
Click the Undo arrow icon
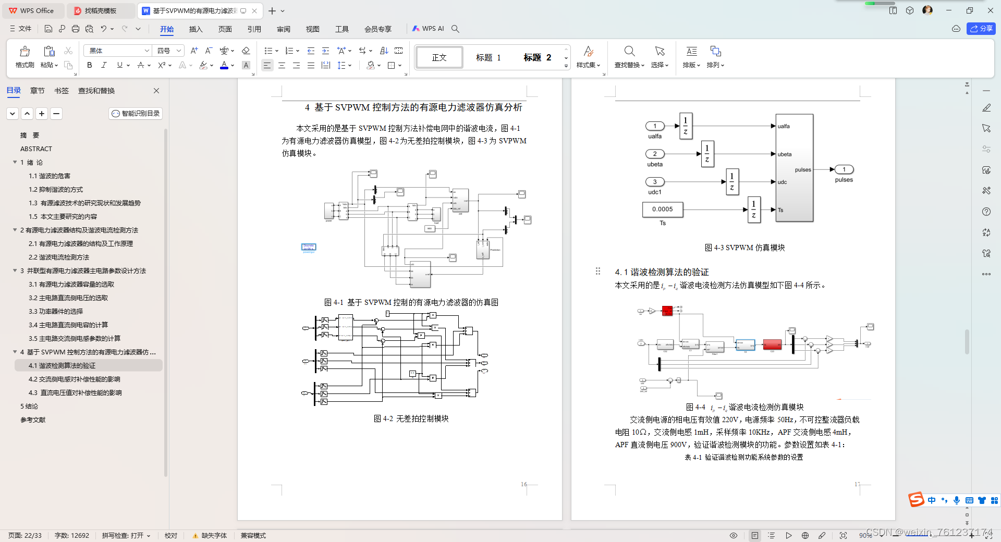click(104, 29)
